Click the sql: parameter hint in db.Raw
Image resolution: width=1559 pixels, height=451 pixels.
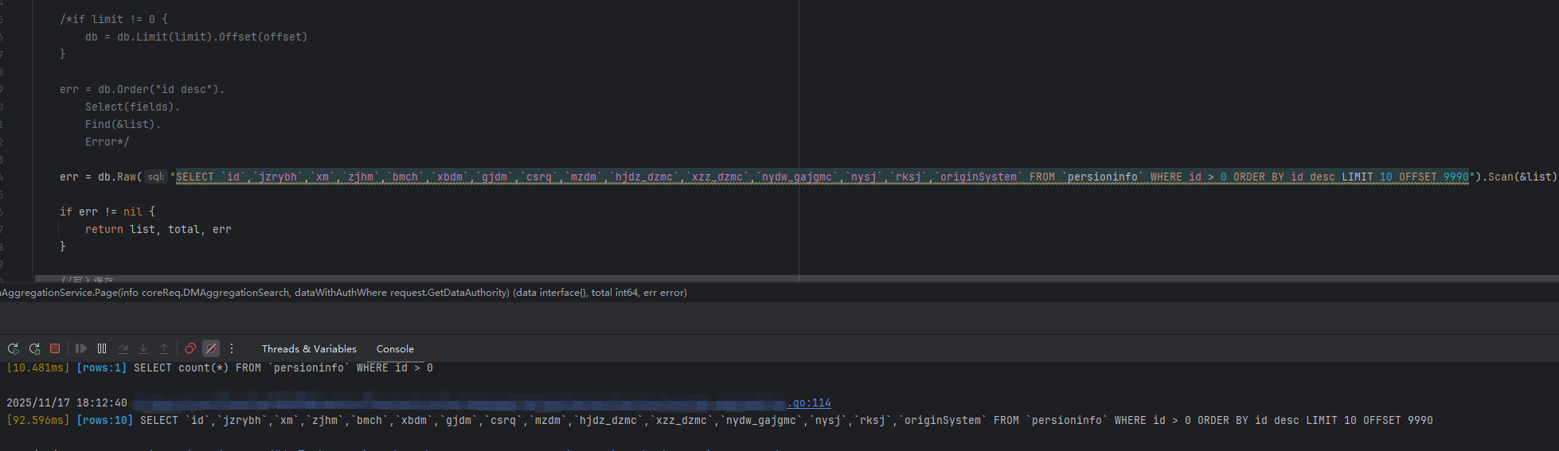click(x=156, y=177)
